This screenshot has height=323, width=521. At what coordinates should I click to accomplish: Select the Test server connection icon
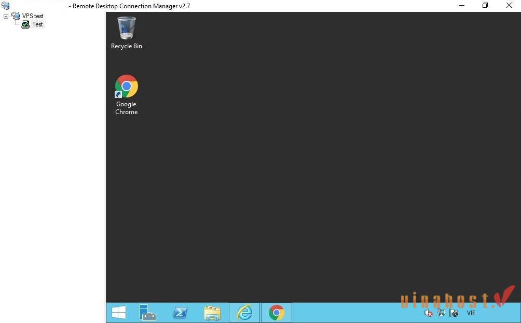[25, 24]
